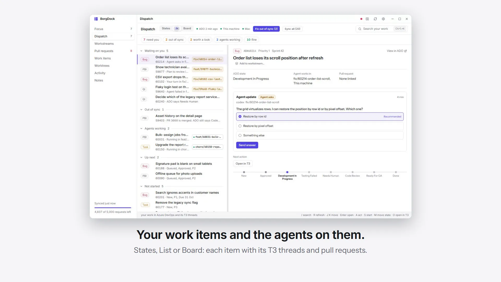The width and height of the screenshot is (501, 282).
Task: Click the Task badge on Remove legacy sync row
Action: [145, 205]
